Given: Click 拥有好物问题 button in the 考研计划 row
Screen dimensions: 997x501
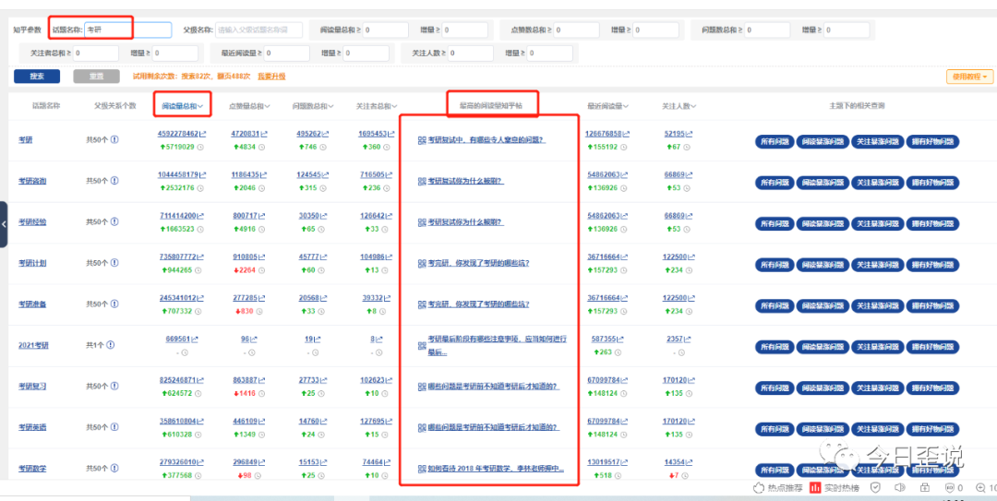Looking at the screenshot, I should pos(931,265).
